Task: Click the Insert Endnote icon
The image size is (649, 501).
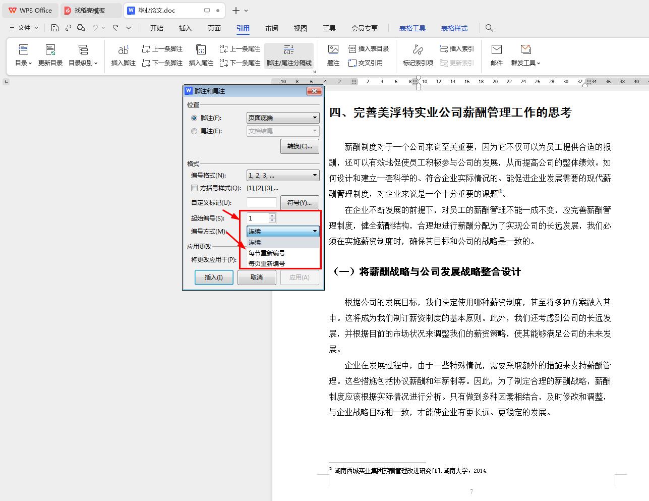Action: (201, 50)
